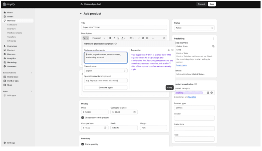Toggle the Track quantity checkbox
262x151 pixels.
(x=83, y=144)
